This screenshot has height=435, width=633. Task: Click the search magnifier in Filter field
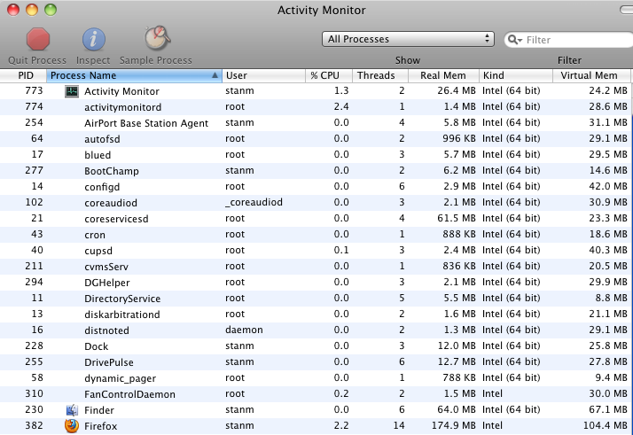tap(515, 40)
